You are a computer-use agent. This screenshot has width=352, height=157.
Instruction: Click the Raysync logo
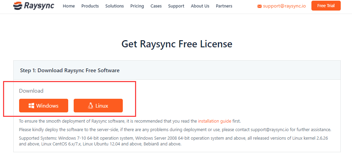click(x=34, y=6)
